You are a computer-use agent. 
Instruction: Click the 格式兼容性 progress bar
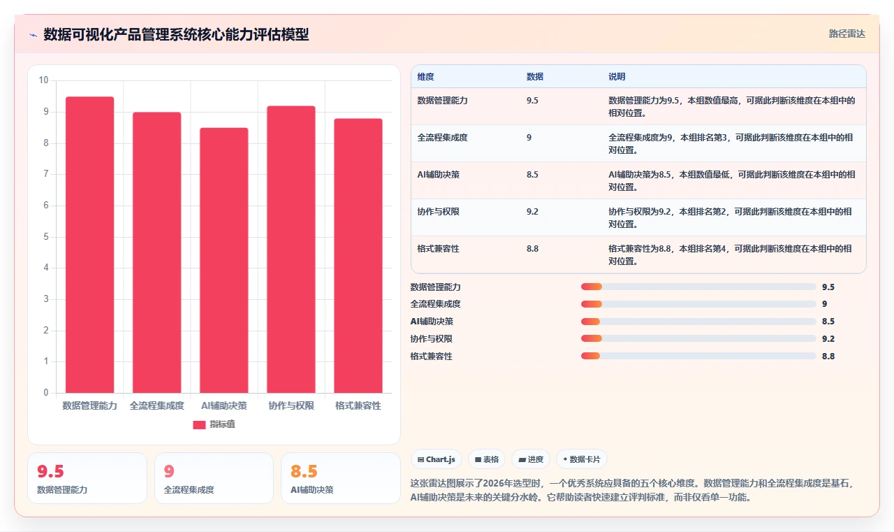point(698,356)
